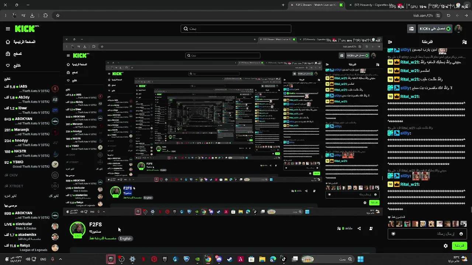Viewport: 472px width, 265px height.
Task: Select offline channel XTROET in sidebar
Action: click(x=31, y=186)
